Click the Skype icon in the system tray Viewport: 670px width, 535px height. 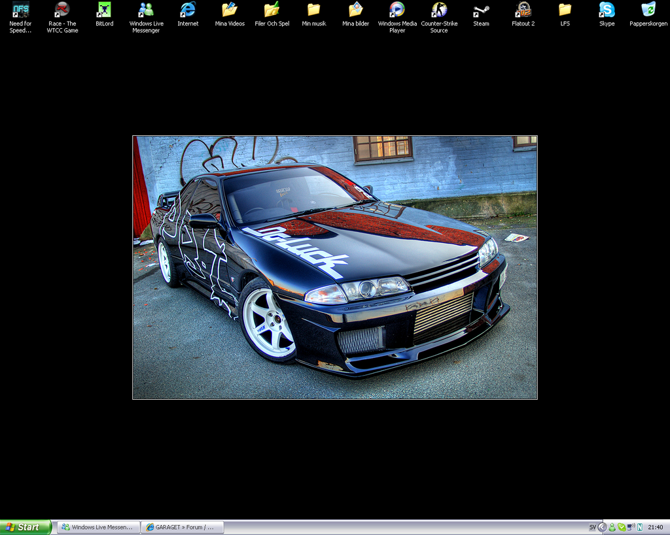[620, 527]
